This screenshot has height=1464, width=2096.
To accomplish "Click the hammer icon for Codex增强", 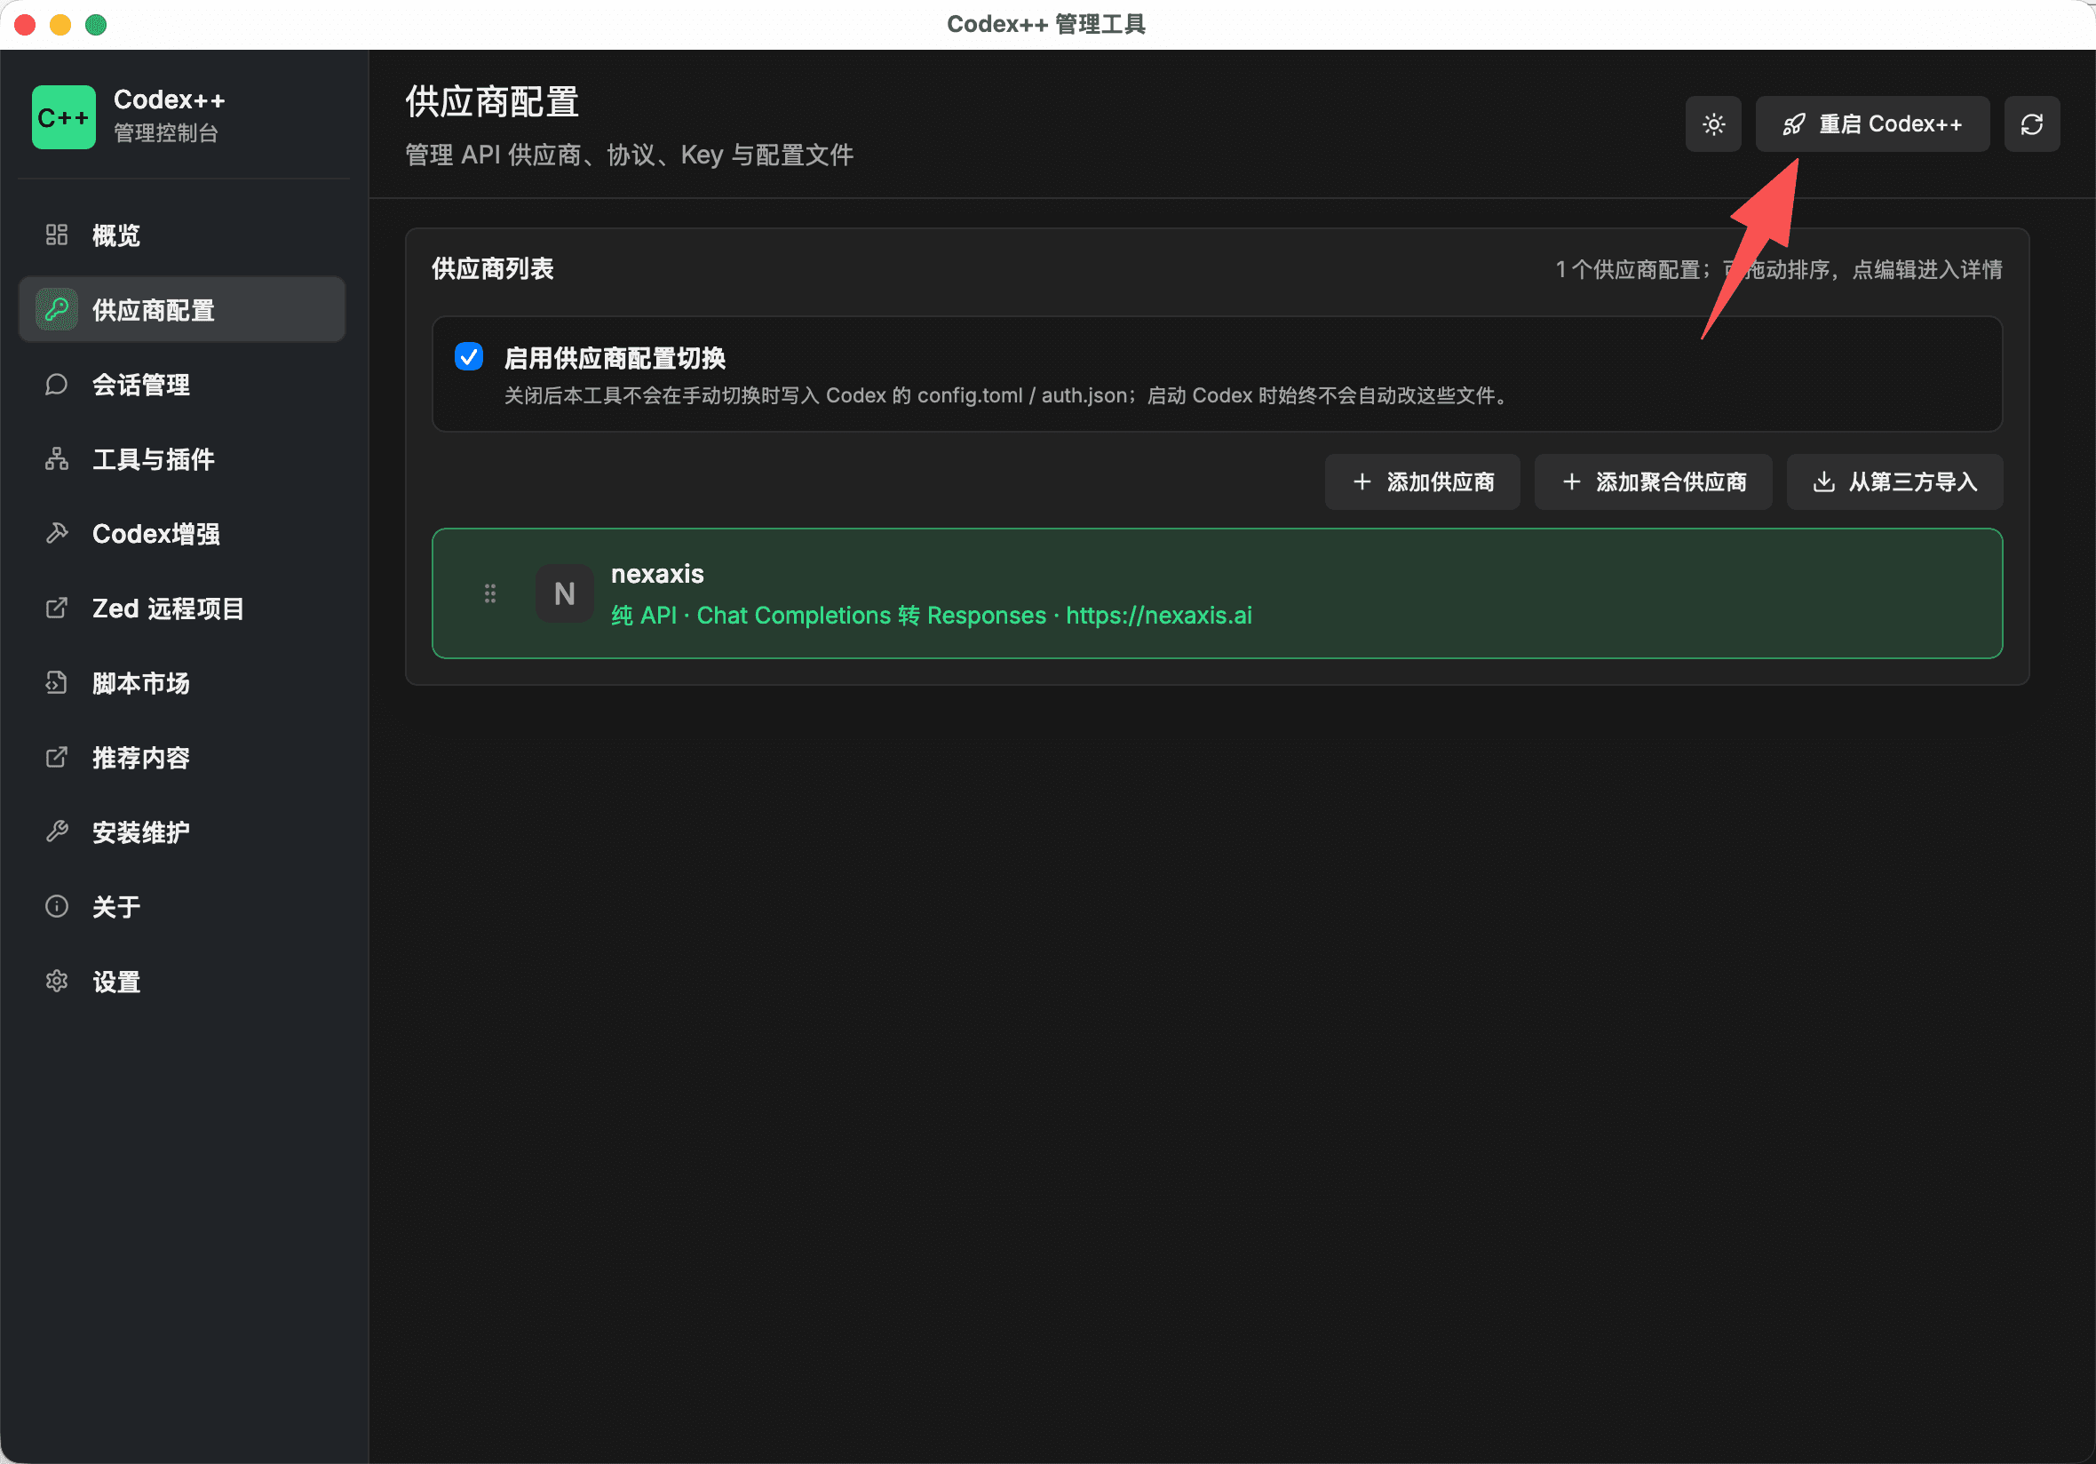I will pos(57,533).
